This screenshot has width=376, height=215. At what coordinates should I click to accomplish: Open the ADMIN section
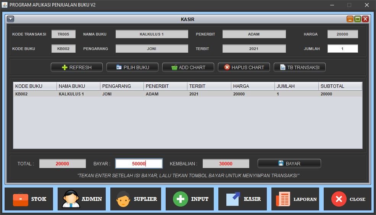click(x=82, y=199)
